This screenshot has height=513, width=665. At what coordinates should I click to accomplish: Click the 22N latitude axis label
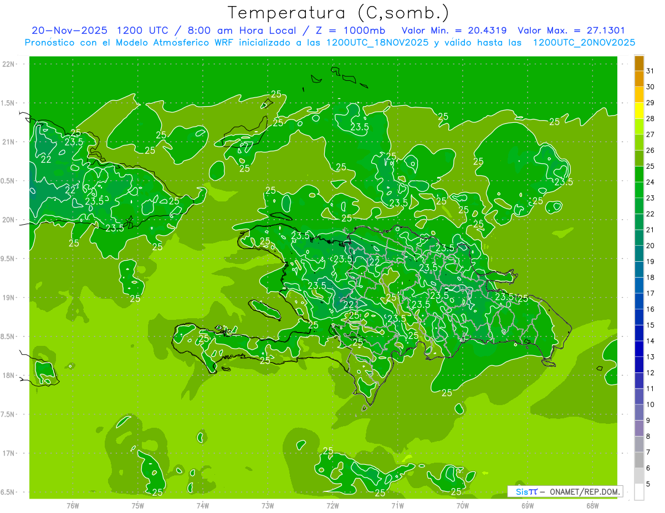pos(8,64)
